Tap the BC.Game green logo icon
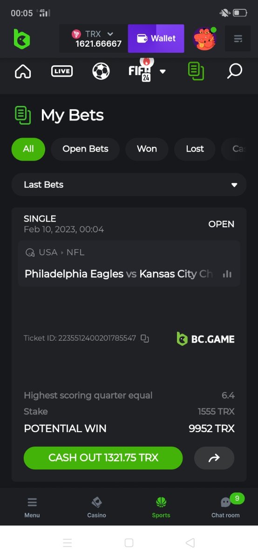Viewport: 258px width, 560px height. click(x=21, y=39)
